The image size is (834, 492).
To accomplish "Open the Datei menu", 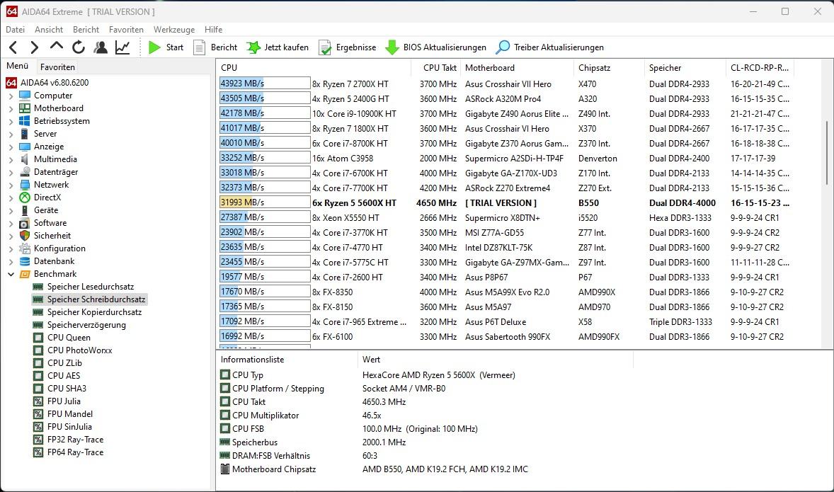I will coord(16,30).
